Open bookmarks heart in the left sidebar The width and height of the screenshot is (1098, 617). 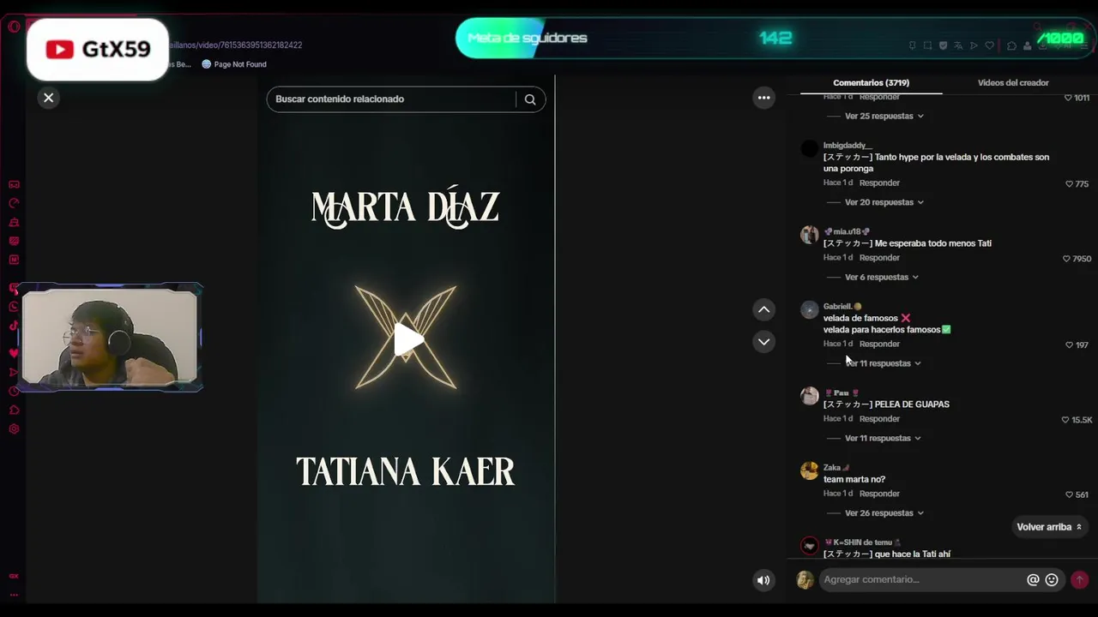(14, 353)
